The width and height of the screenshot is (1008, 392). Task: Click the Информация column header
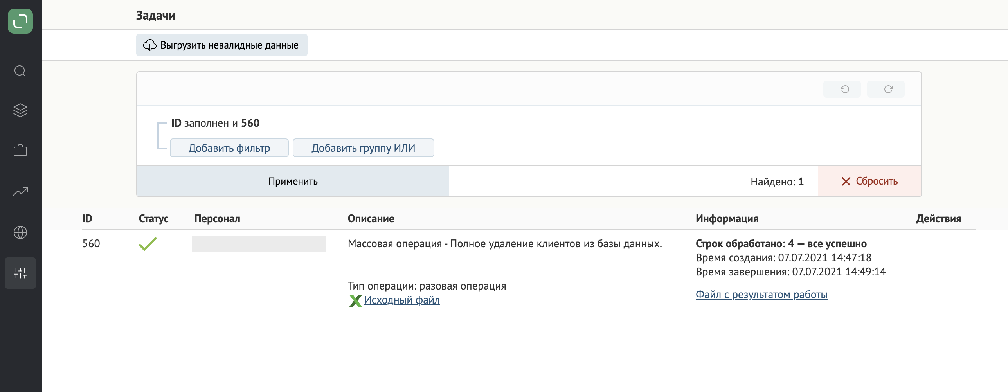727,219
